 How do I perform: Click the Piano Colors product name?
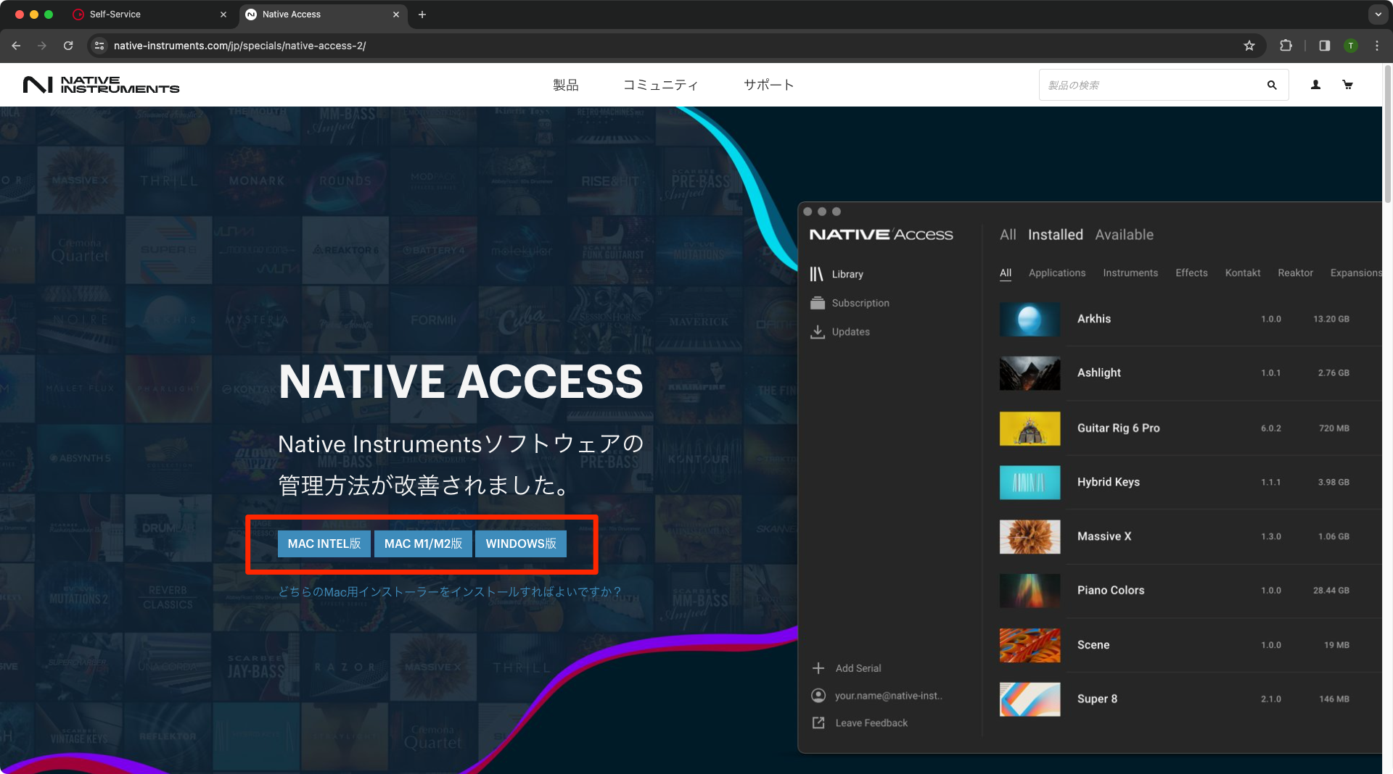tap(1111, 591)
